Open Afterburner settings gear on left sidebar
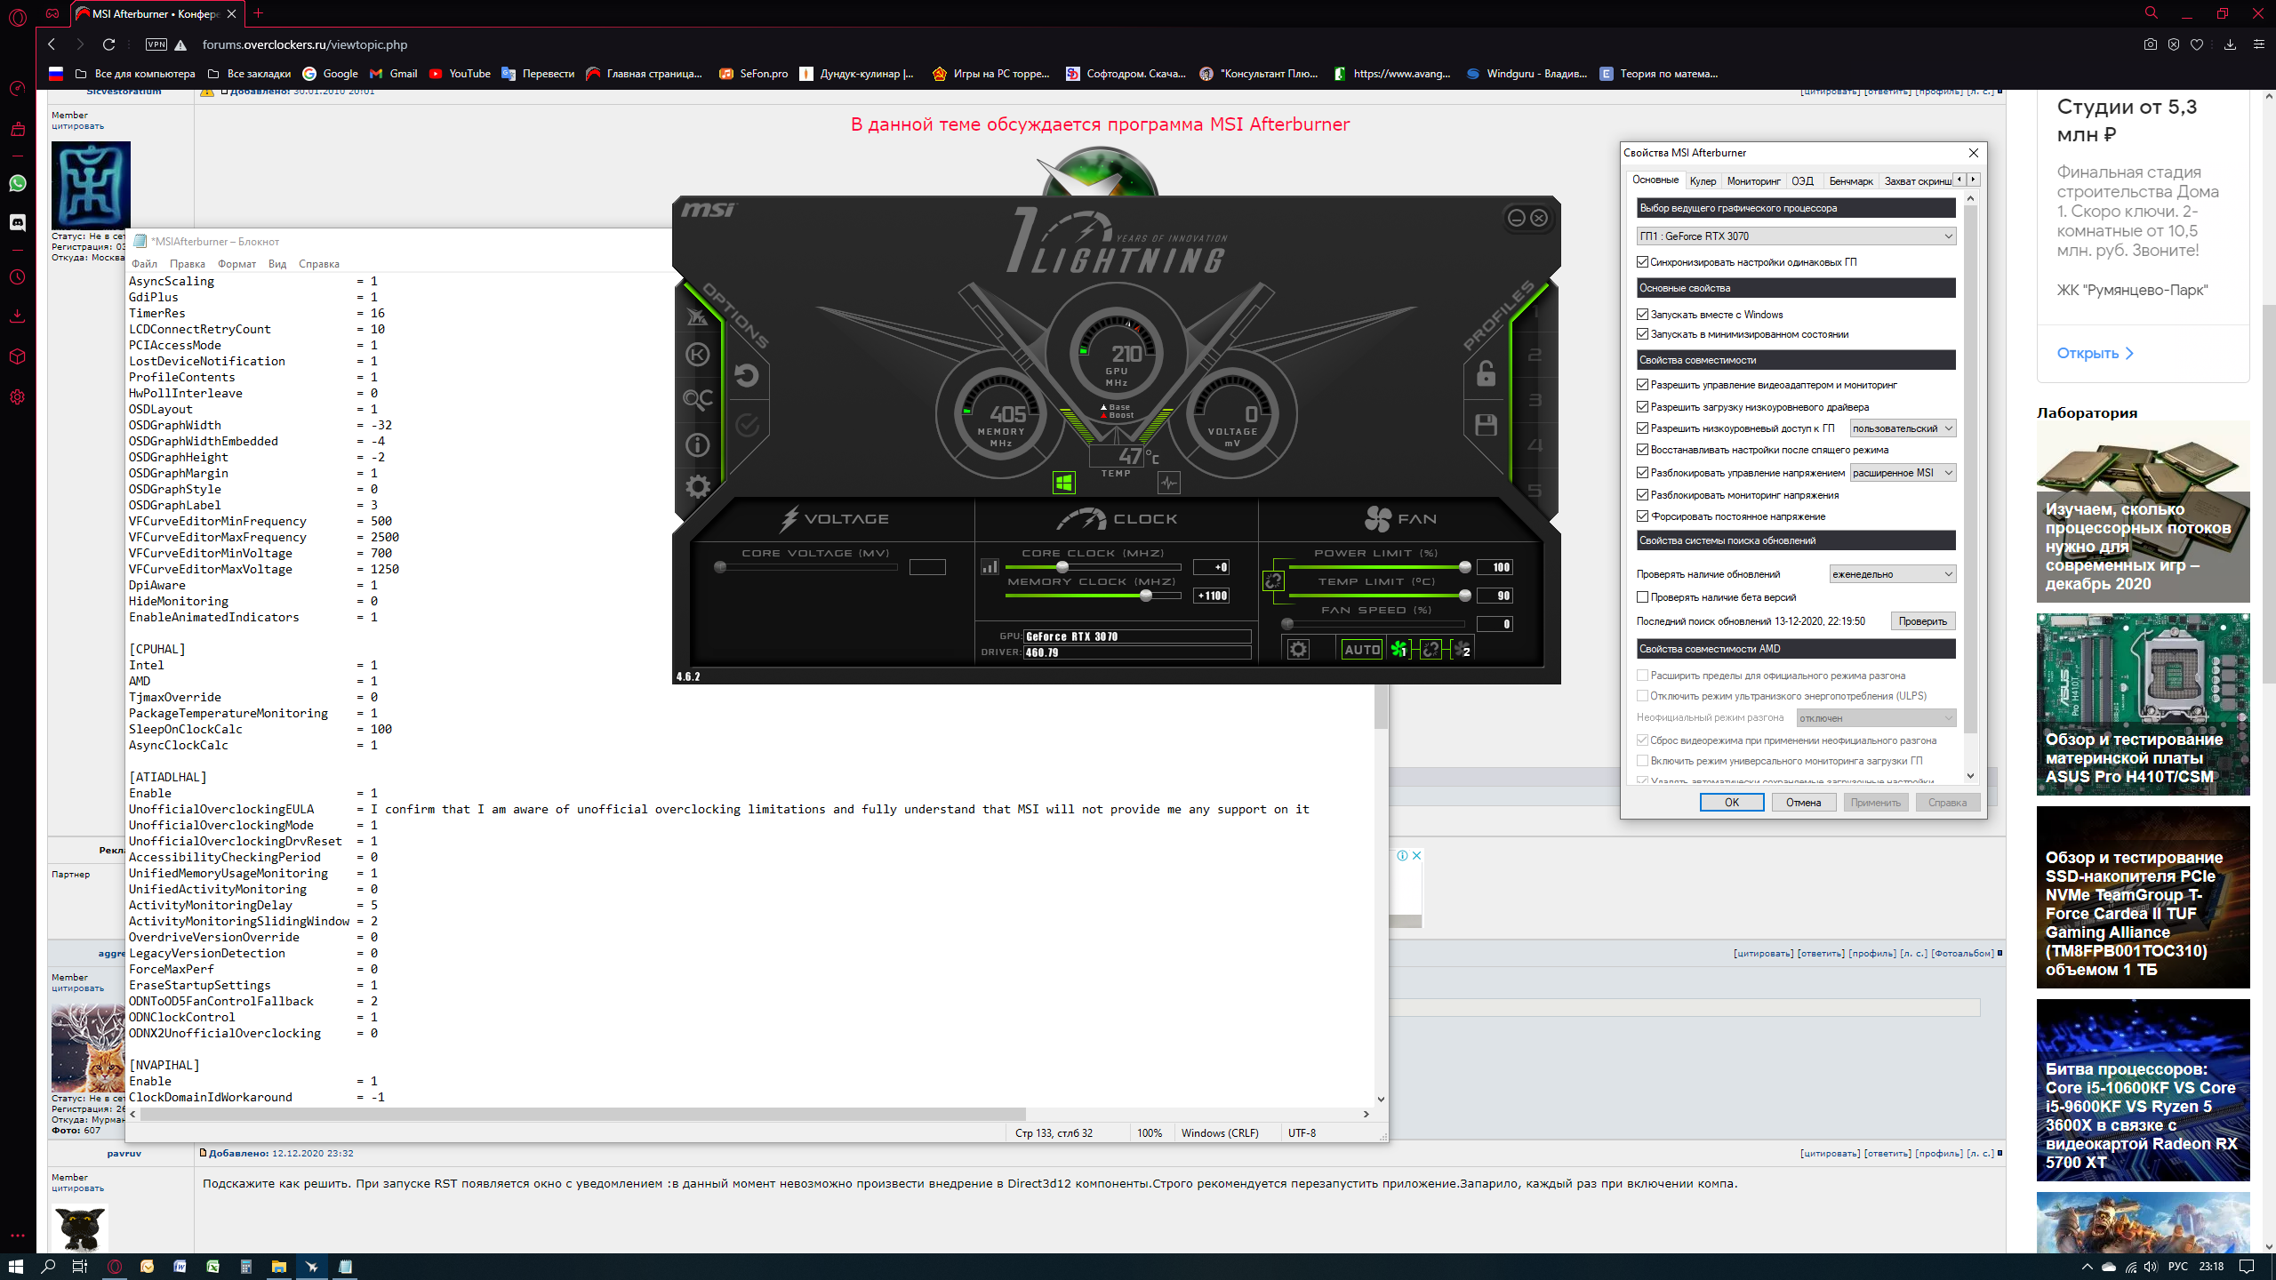This screenshot has height=1280, width=2276. (x=698, y=486)
